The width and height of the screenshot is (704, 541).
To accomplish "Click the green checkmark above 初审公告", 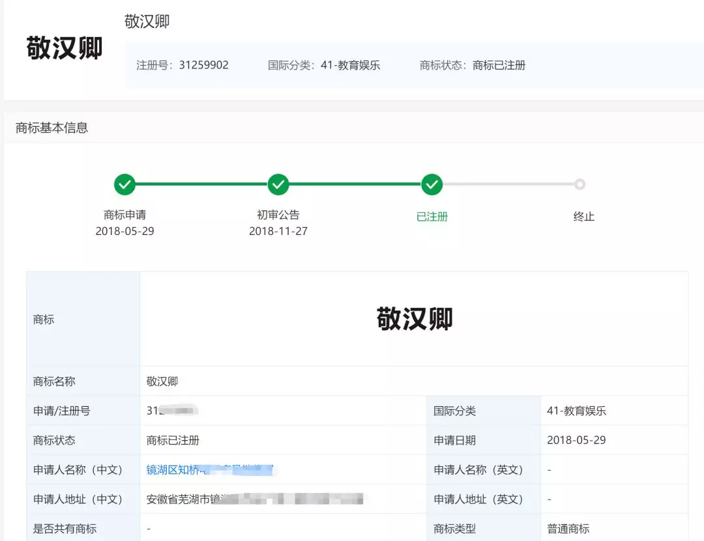I will point(278,185).
